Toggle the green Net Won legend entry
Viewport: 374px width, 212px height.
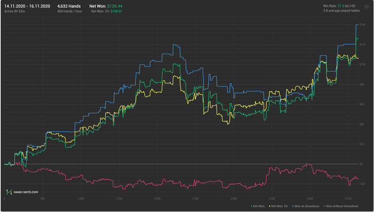(x=258, y=206)
